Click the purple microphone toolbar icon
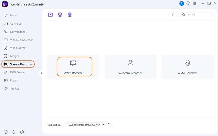This screenshot has height=136, width=218. pos(70,15)
